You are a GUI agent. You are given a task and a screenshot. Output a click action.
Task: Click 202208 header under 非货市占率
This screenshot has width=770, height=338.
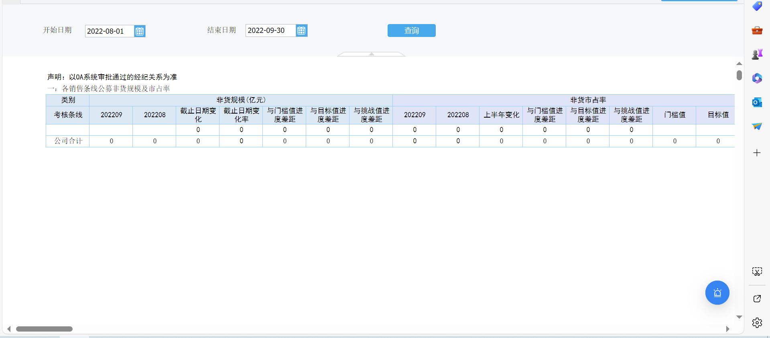pos(458,115)
